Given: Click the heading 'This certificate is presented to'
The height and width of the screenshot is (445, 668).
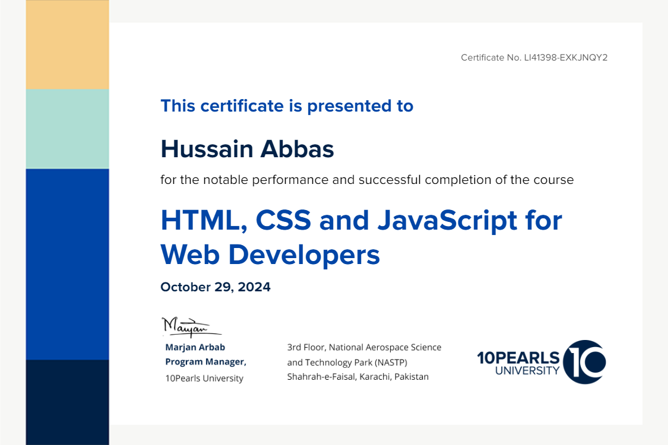Looking at the screenshot, I should (287, 106).
